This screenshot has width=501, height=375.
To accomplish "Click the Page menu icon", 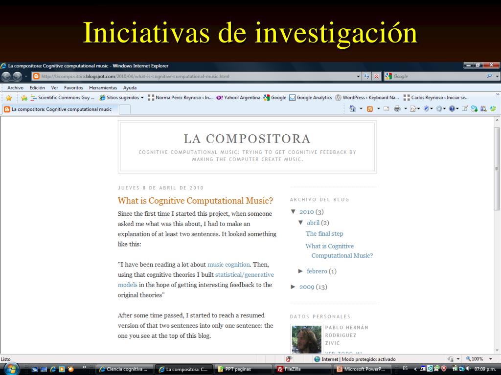I will pos(413,109).
